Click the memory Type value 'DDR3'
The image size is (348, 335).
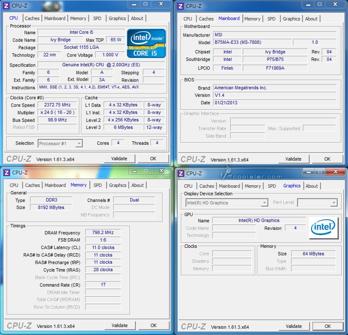pyautogui.click(x=51, y=200)
